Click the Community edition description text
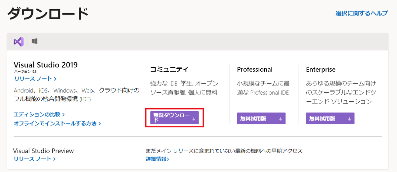This screenshot has width=397, height=172. coord(184,88)
